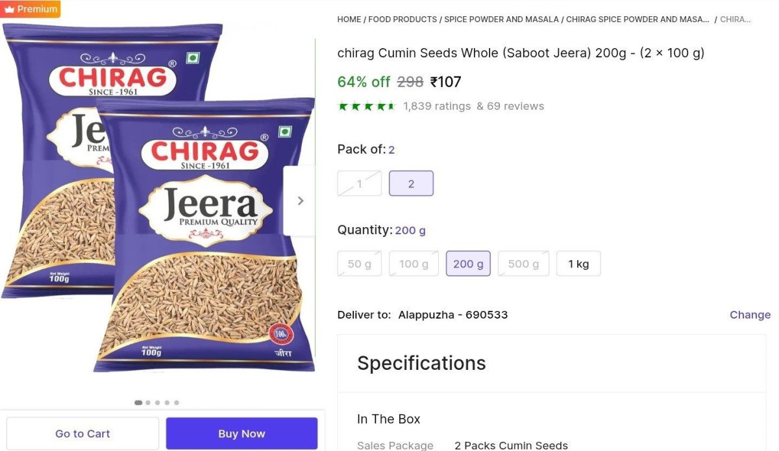Click Go to Cart button
The height and width of the screenshot is (451, 779).
82,433
